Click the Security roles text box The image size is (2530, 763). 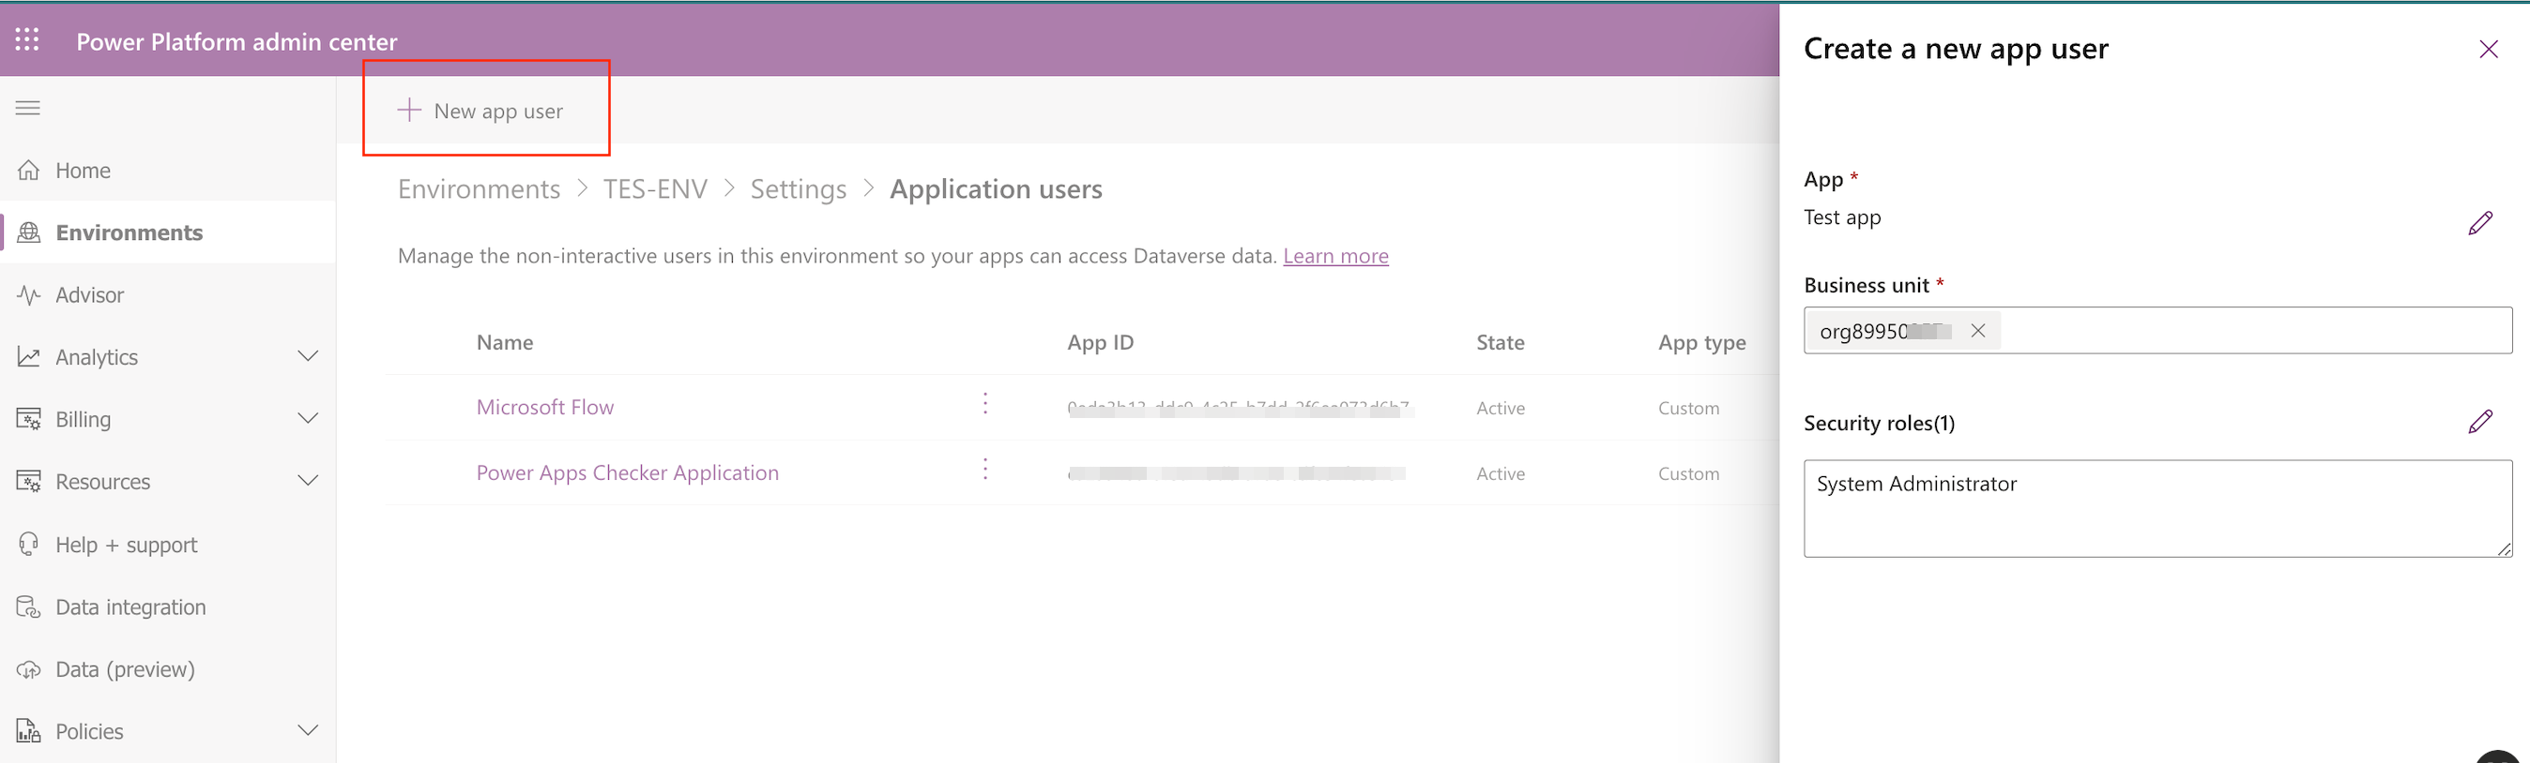point(2157,509)
